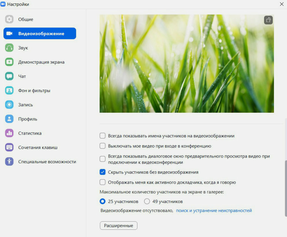
Task: Rotate the video preview using corner icon
Action: [268, 20]
